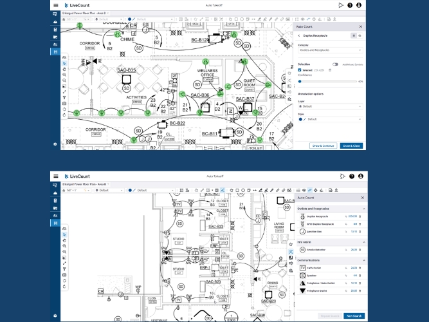Screen dimensions: 429x322
Task: Switch to grid view in Duplex Receptacle panel
Action: coord(354,35)
